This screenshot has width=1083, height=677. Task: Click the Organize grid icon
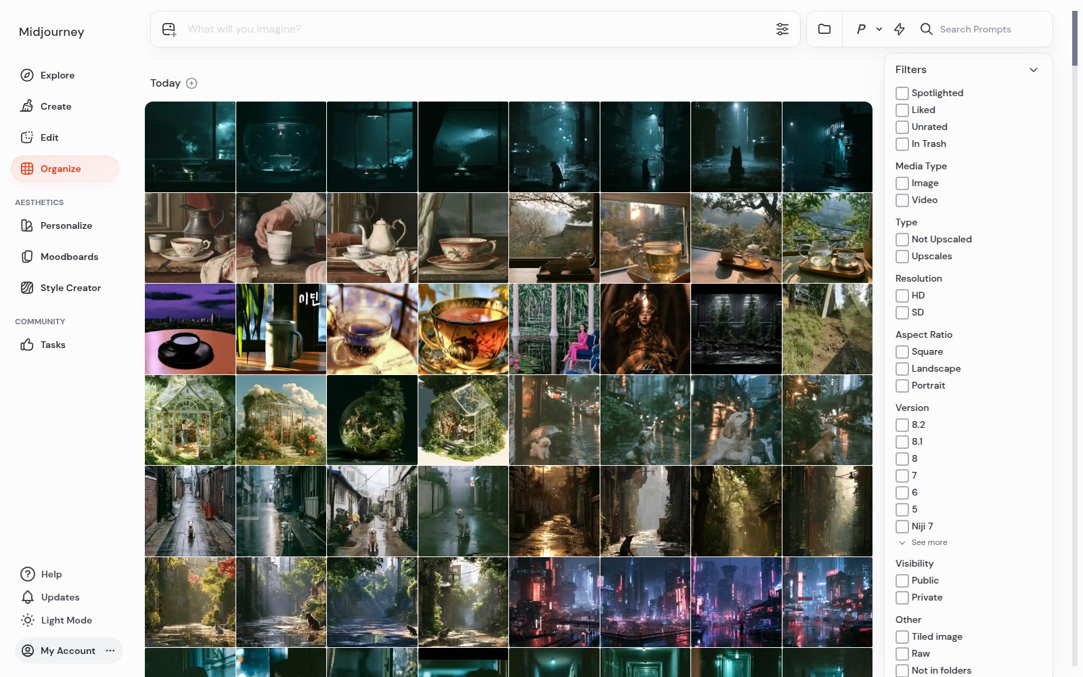click(x=27, y=169)
